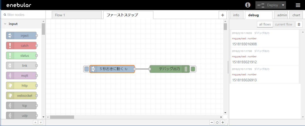Screen dimensions: 305x126
Task: Switch to the Flow 1 tab
Action: (x=77, y=15)
